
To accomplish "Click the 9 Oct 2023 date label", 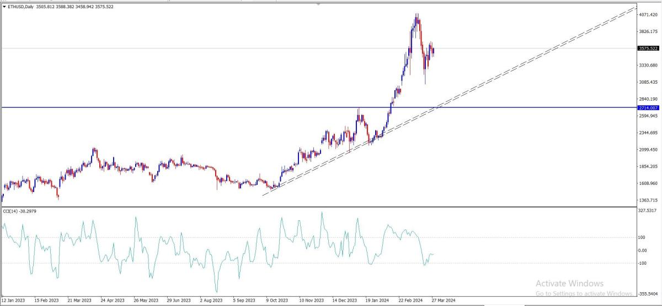I will 277,300.
